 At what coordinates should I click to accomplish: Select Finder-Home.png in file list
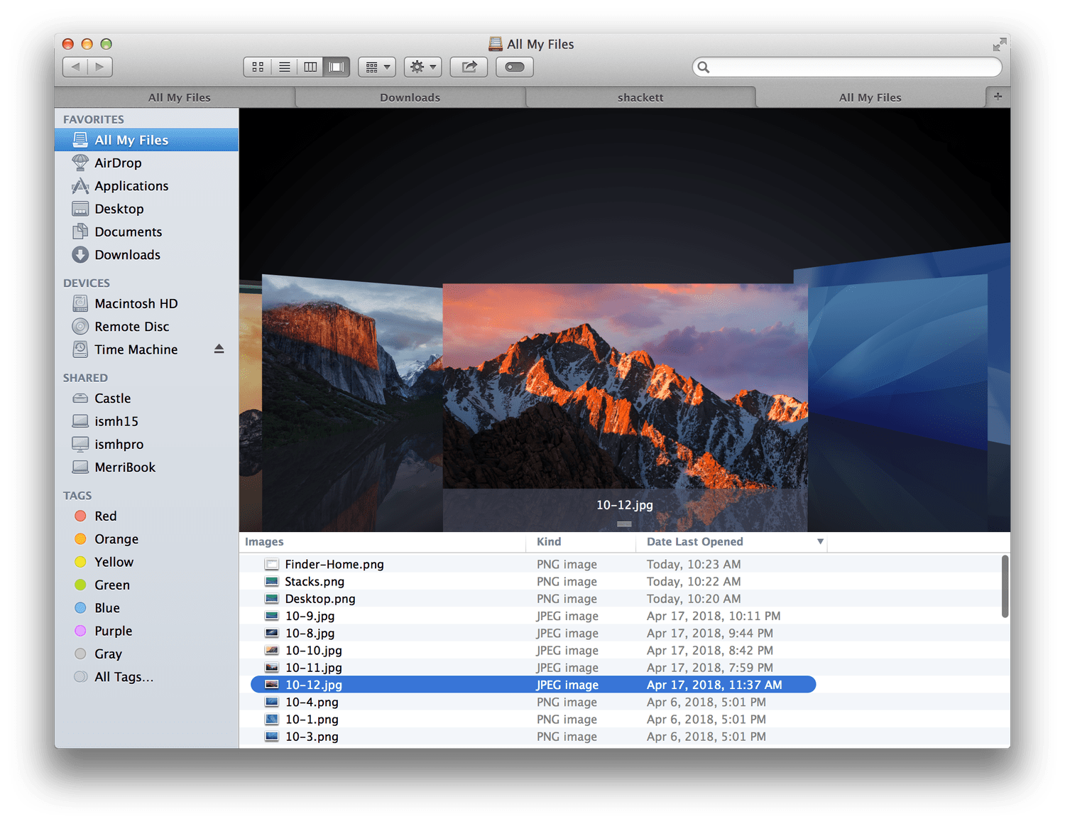[334, 565]
